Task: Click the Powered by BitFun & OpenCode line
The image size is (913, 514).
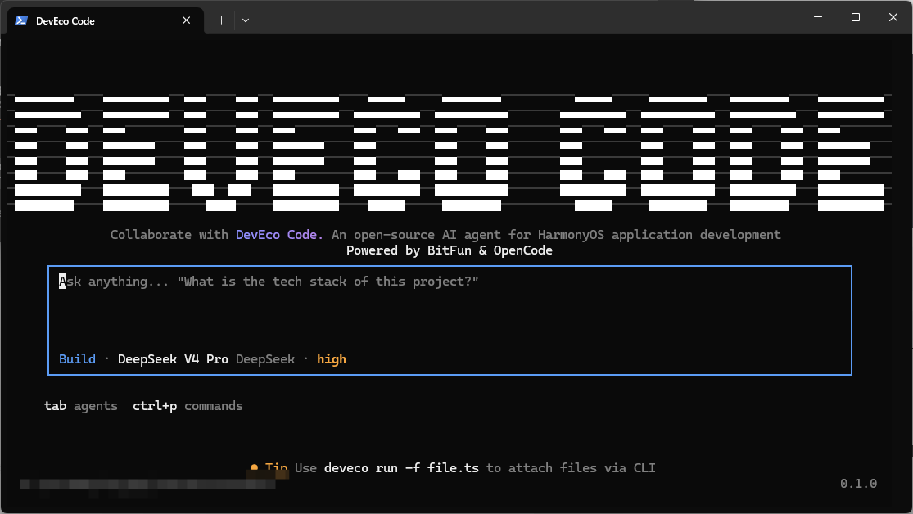Action: (450, 250)
